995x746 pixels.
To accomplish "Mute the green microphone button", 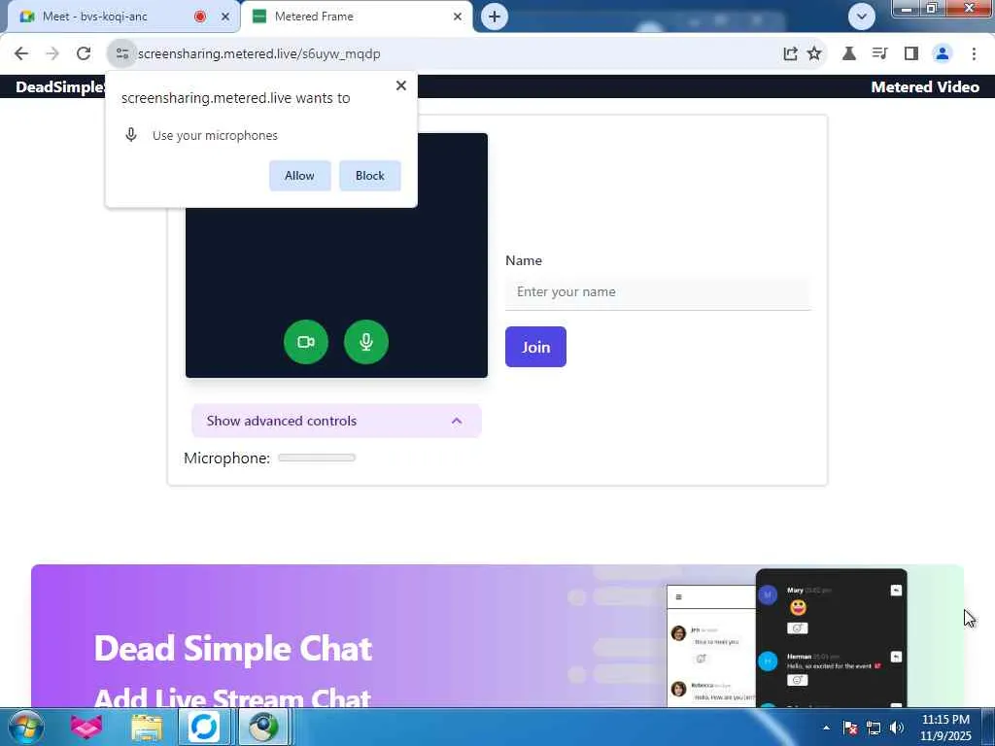I will coord(366,342).
